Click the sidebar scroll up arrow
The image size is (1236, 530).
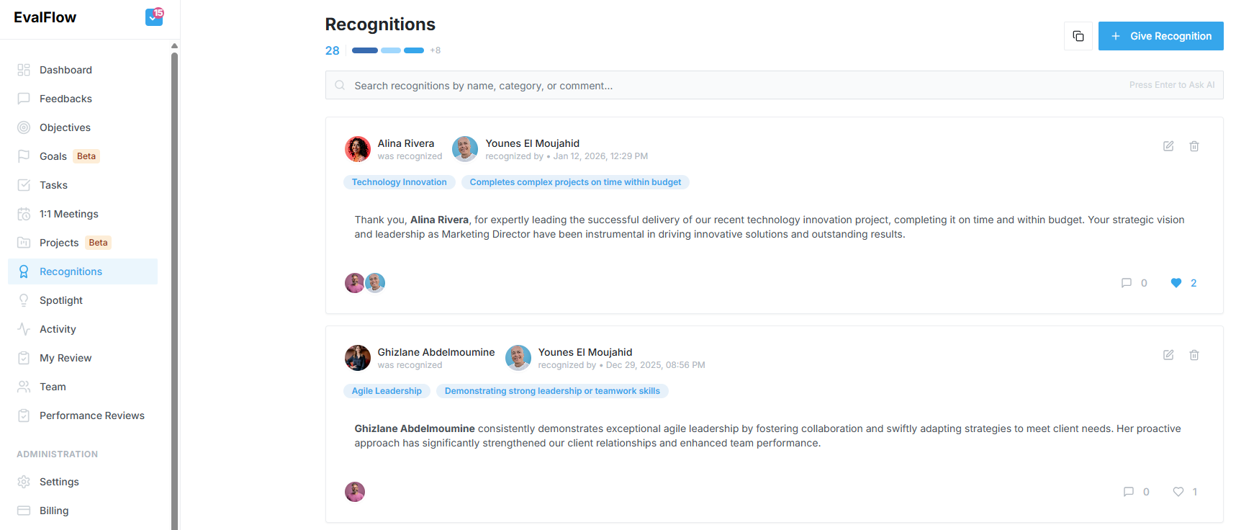click(x=174, y=46)
